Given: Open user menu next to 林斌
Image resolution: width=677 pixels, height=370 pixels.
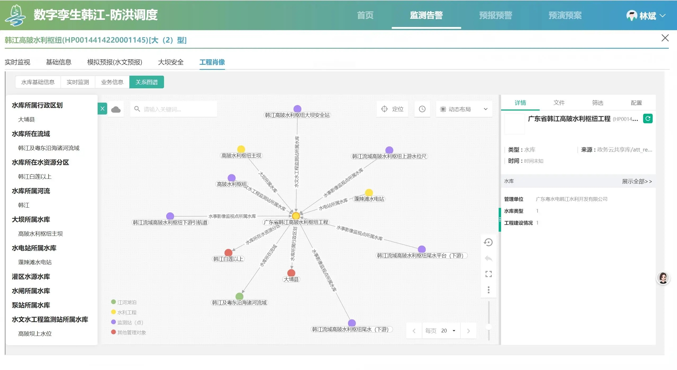Looking at the screenshot, I should 663,16.
